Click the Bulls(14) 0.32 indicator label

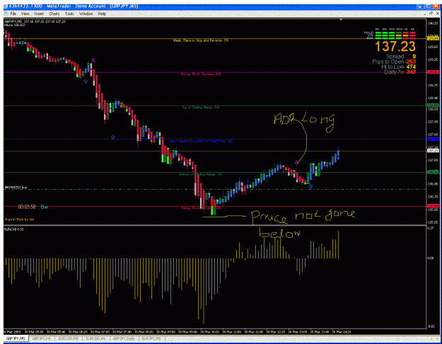[x=14, y=229]
